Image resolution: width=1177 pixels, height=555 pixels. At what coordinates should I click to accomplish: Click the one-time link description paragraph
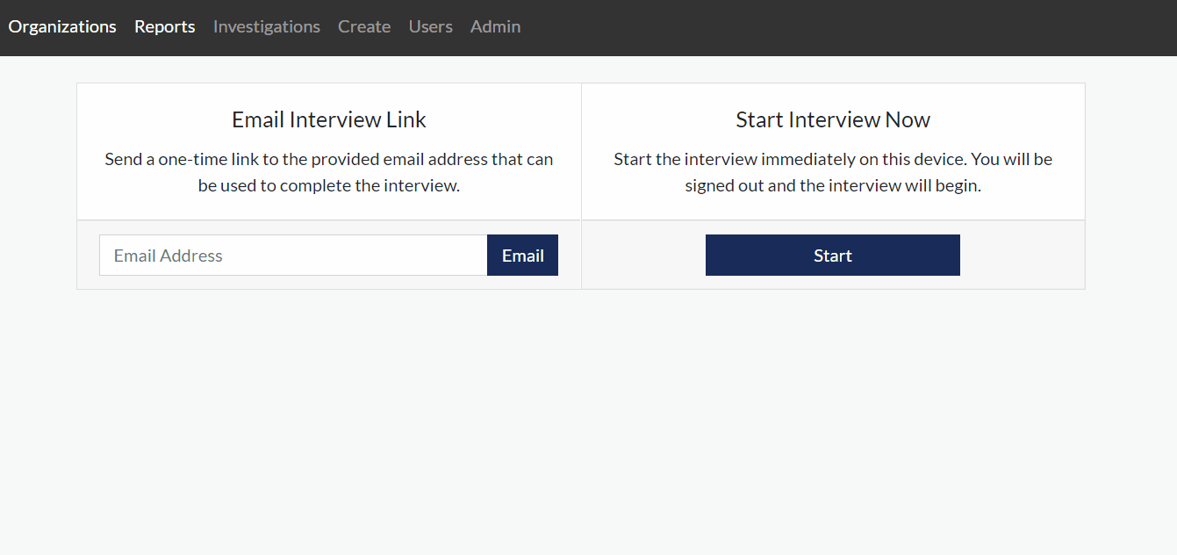pos(329,172)
